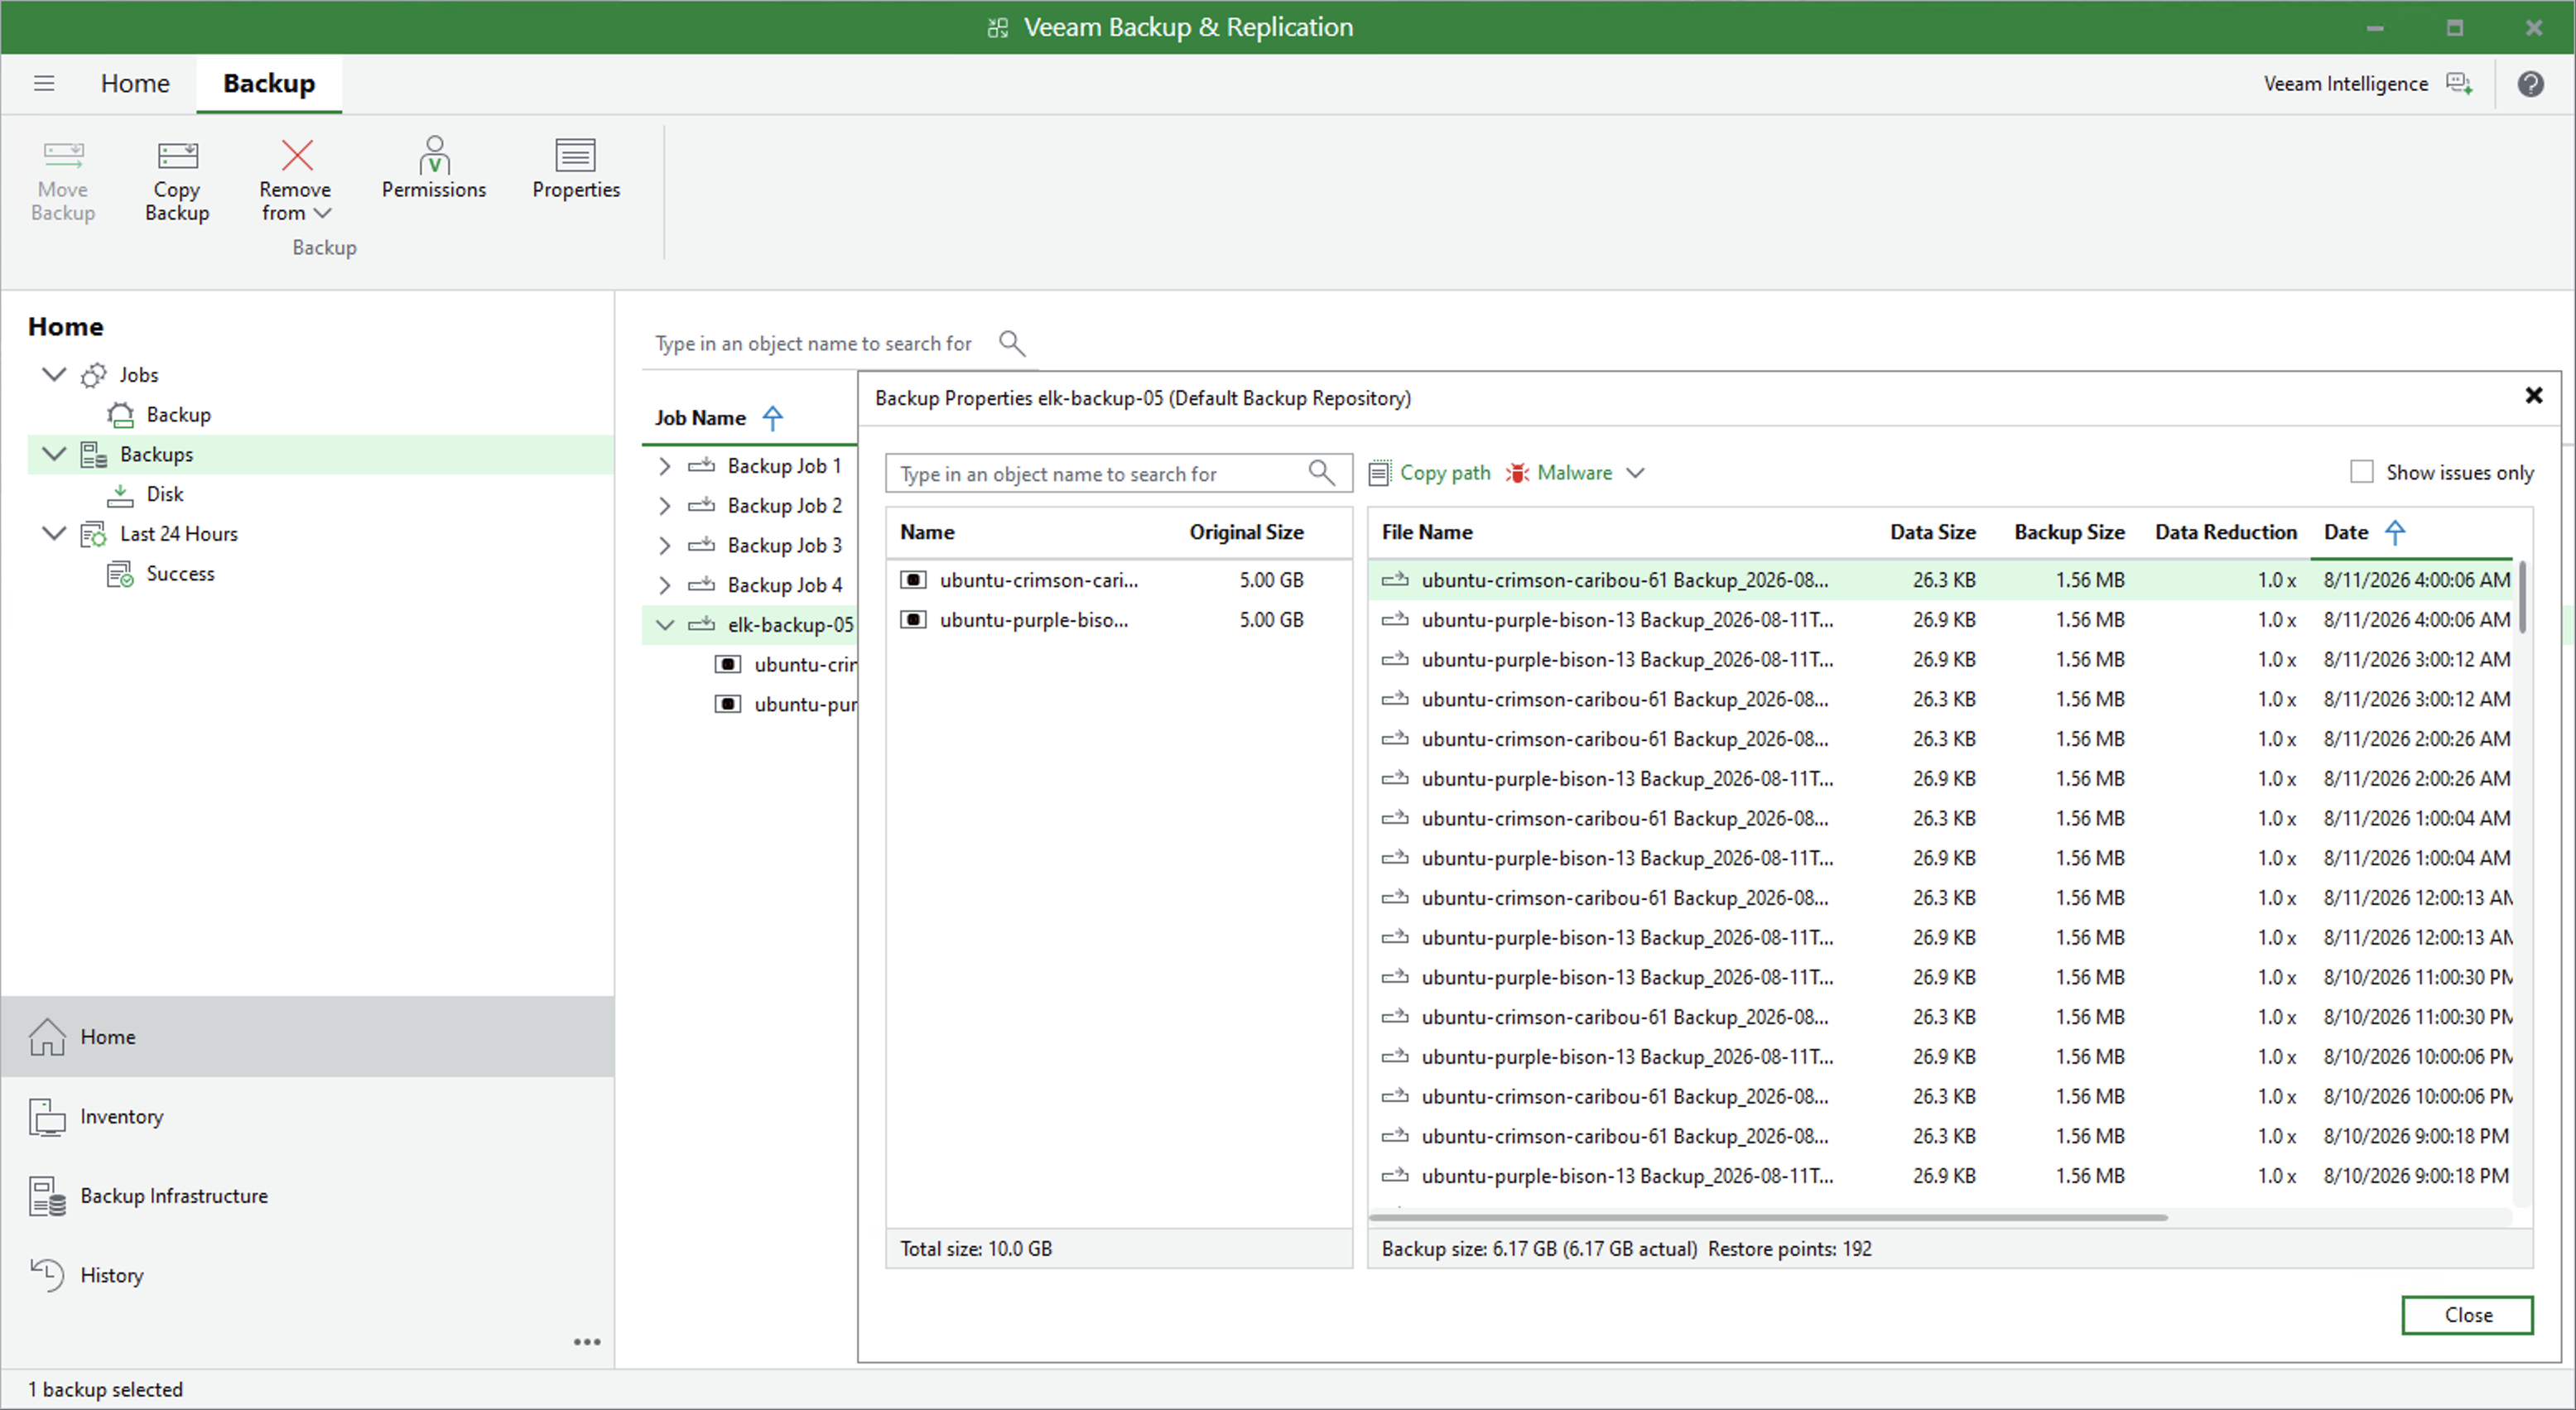Select ubuntu-crim child under elk-backup-05
The width and height of the screenshot is (2576, 1410).
coord(805,664)
